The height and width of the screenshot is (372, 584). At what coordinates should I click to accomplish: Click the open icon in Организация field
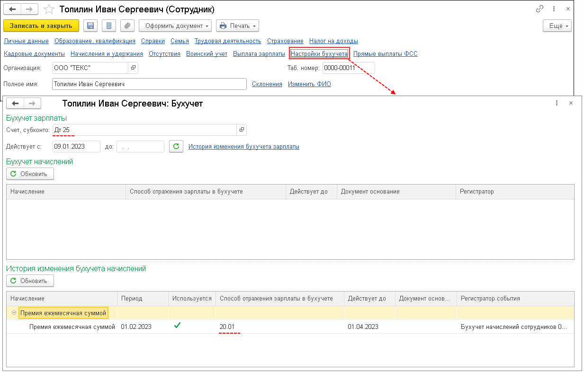point(133,68)
